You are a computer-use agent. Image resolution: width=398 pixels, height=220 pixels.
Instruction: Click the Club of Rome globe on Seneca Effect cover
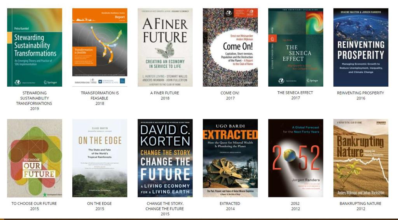[281, 81]
